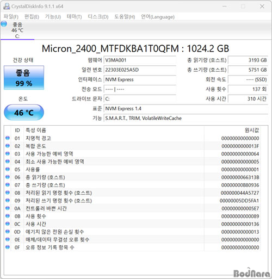
Task: Open the 언어(Language) menu
Action: 158,17
